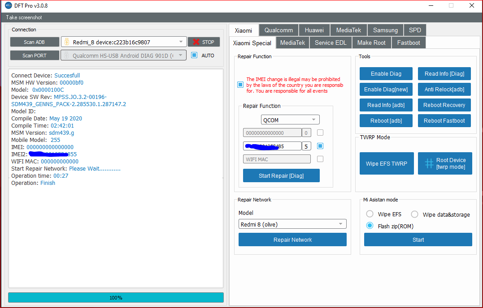Open the Qualcomm HS-USB port dropdown

pyautogui.click(x=123, y=56)
